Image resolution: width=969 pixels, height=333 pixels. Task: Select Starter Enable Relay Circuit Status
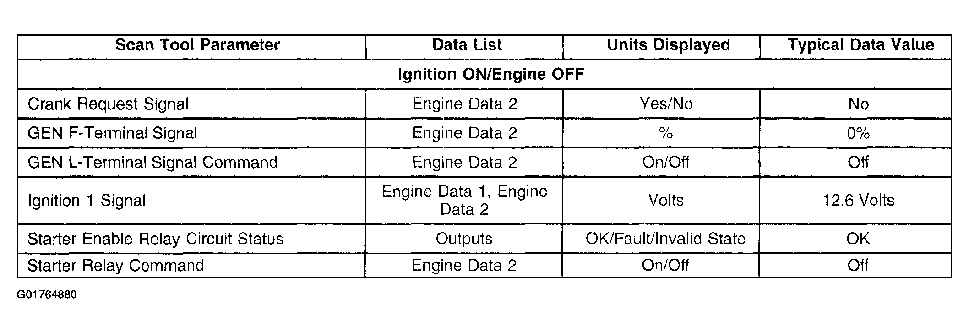(191, 239)
